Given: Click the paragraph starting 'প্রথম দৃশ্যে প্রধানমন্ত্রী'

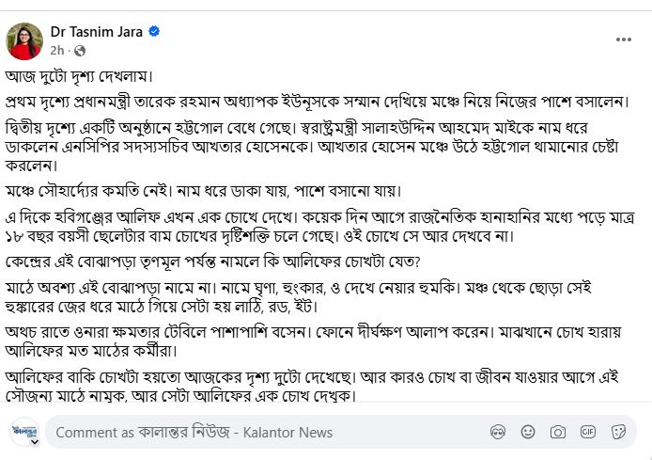Looking at the screenshot, I should click(318, 102).
